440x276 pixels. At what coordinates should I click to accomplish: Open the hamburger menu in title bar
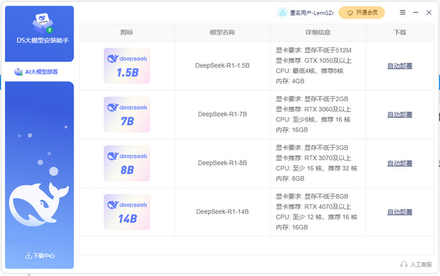pyautogui.click(x=402, y=13)
